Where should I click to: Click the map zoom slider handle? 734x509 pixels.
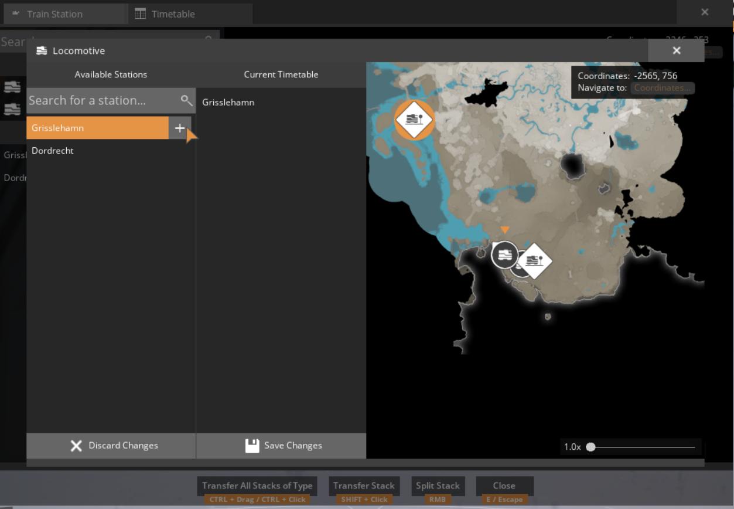coord(590,447)
